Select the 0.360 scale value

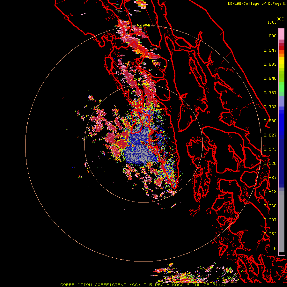pos(270,206)
